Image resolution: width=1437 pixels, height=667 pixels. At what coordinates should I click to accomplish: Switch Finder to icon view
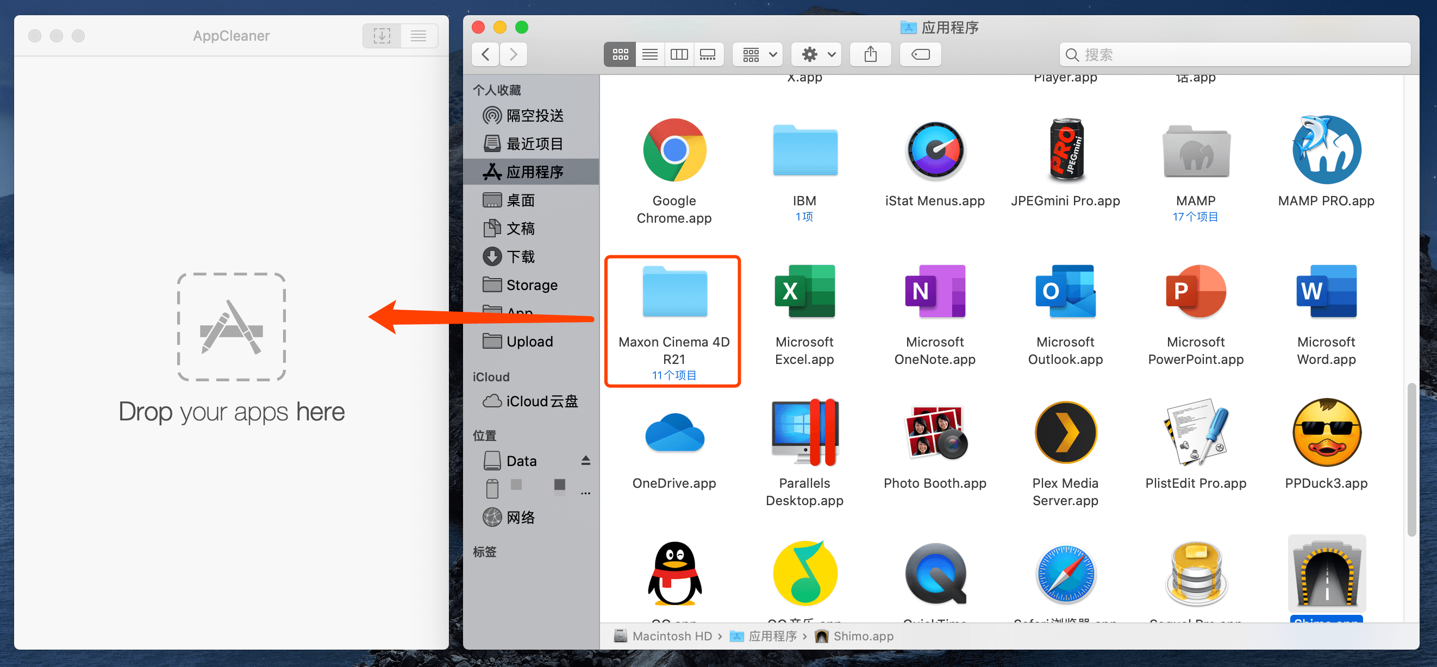(x=620, y=54)
